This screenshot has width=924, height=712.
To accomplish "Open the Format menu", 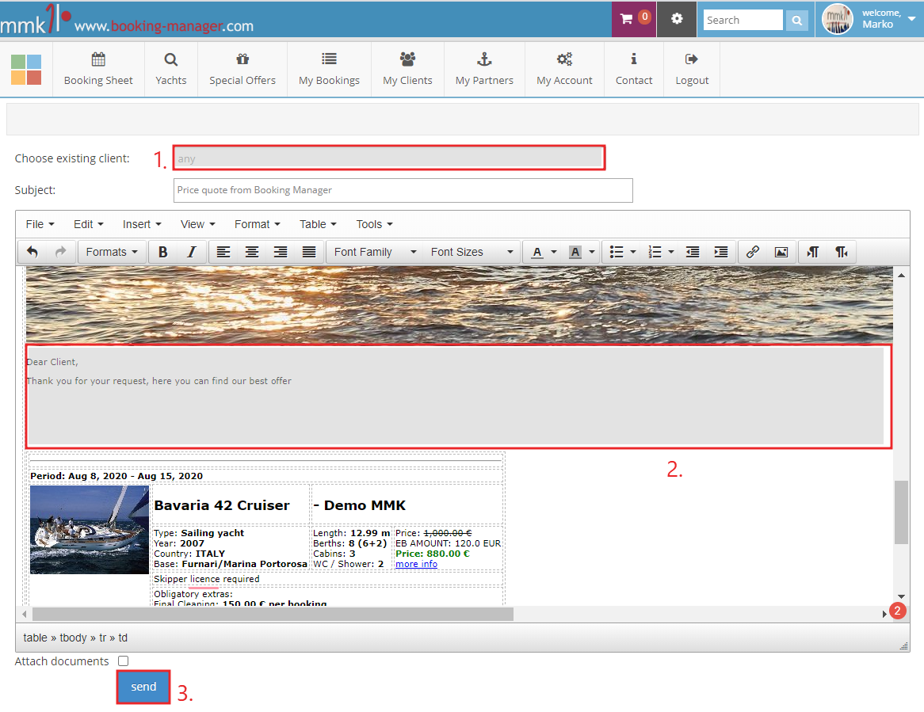I will point(258,224).
